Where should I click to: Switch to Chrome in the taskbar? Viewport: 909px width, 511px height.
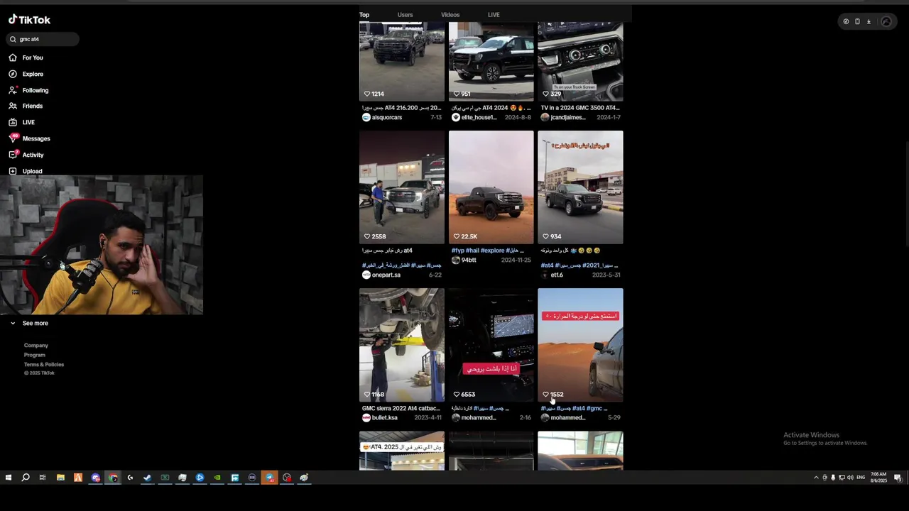click(113, 478)
